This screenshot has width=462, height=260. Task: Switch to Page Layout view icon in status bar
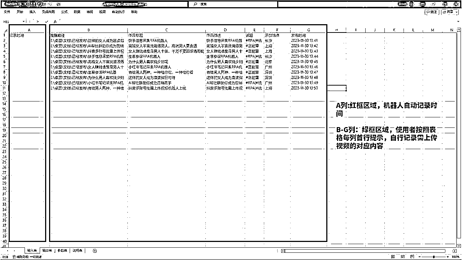click(x=403, y=256)
